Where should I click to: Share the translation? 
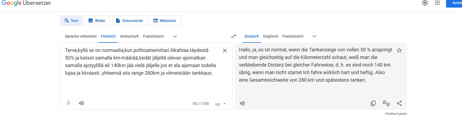point(399,103)
